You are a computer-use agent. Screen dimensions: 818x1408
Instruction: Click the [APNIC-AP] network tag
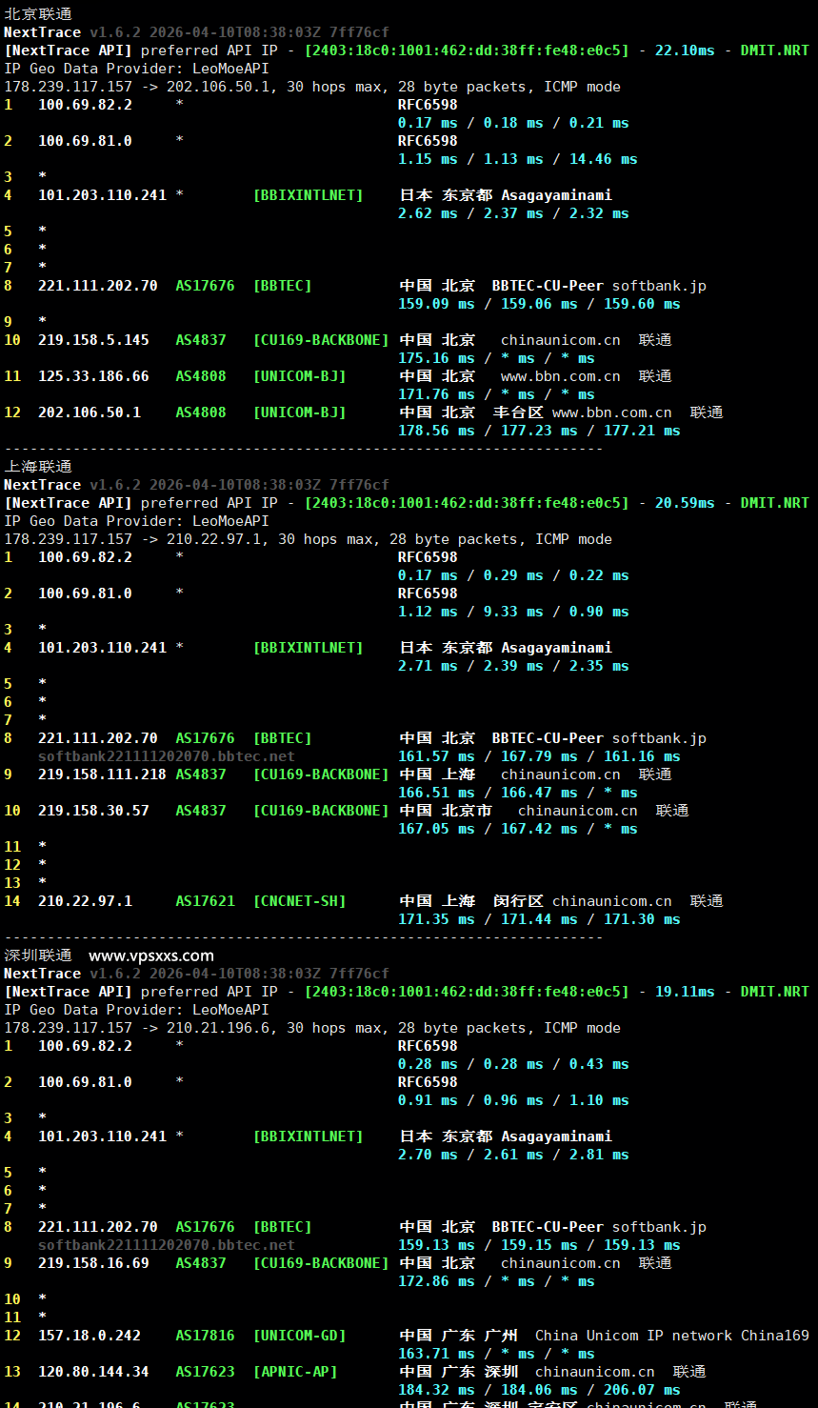(x=295, y=1372)
